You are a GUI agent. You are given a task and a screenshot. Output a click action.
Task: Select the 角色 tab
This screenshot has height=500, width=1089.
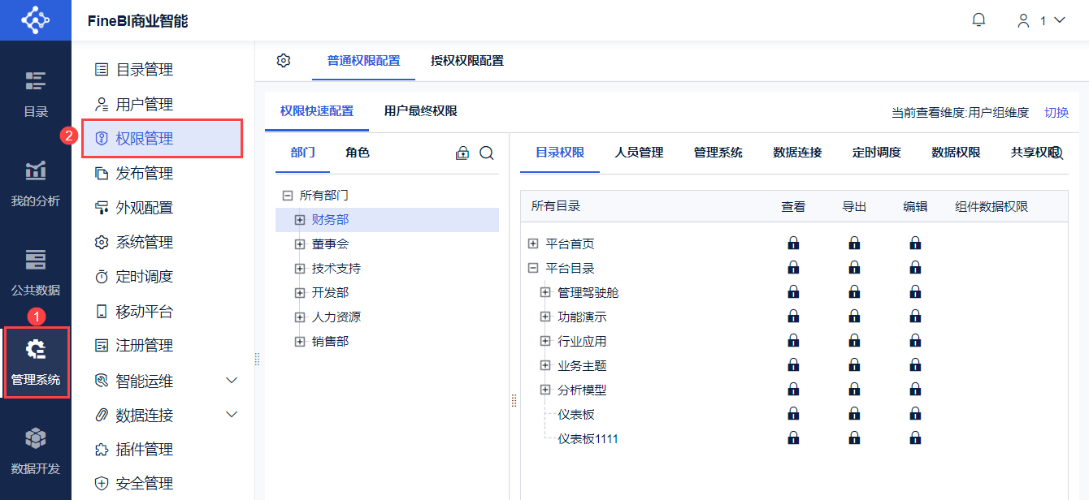358,153
